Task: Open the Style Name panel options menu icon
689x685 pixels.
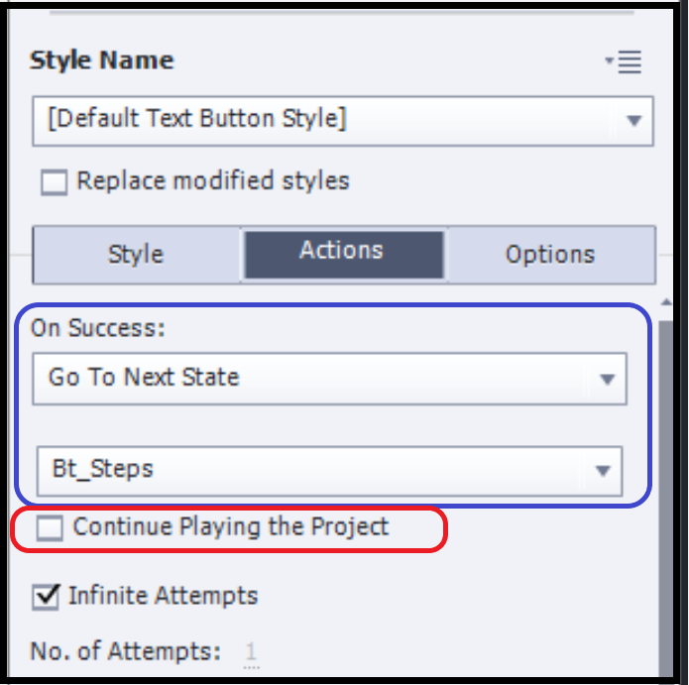Action: (626, 62)
